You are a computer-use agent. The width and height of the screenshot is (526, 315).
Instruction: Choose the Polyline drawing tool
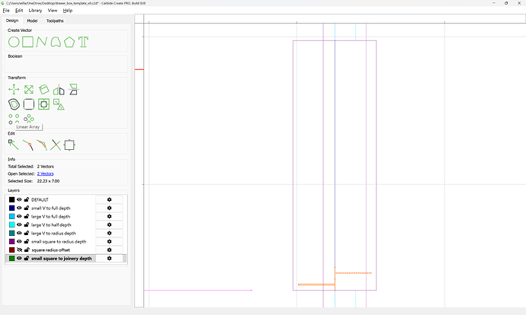(41, 41)
